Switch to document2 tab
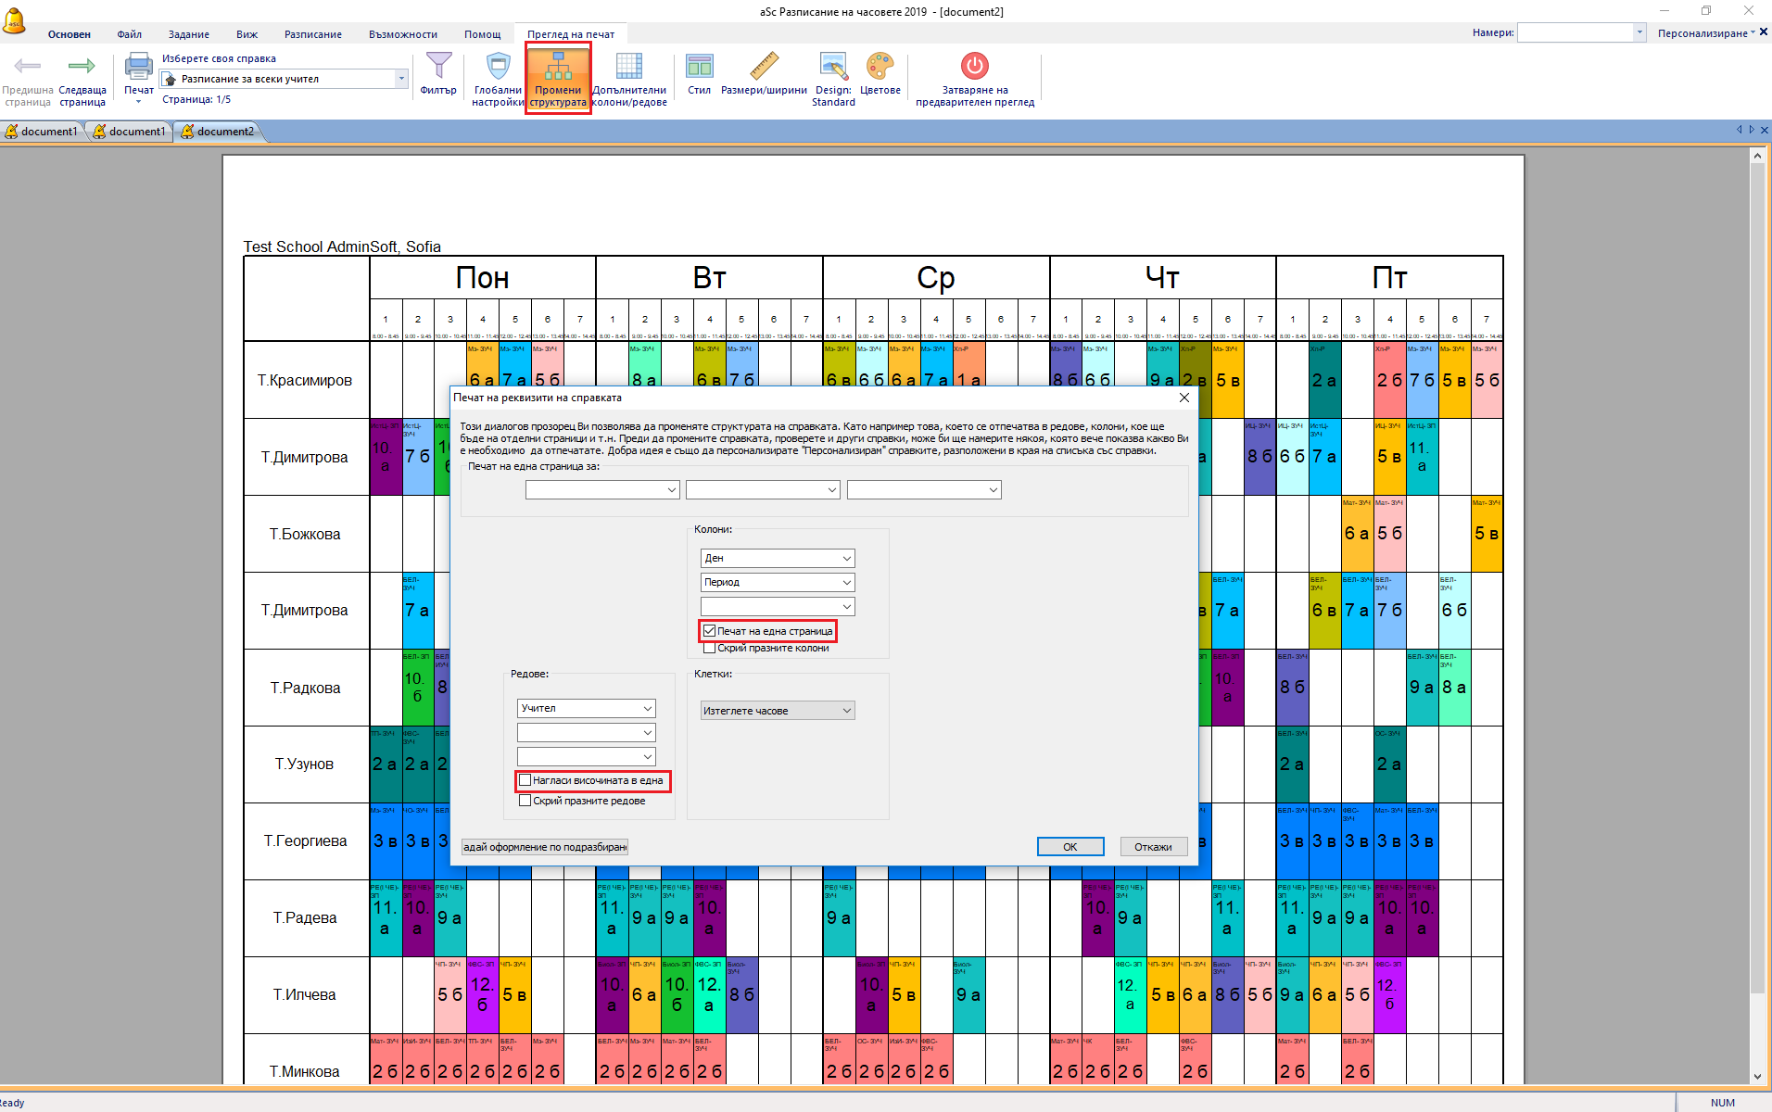 click(220, 132)
